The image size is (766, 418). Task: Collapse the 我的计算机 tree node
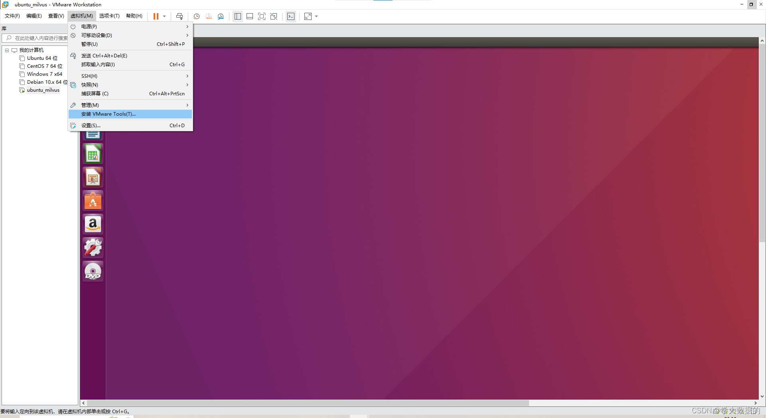coord(7,50)
